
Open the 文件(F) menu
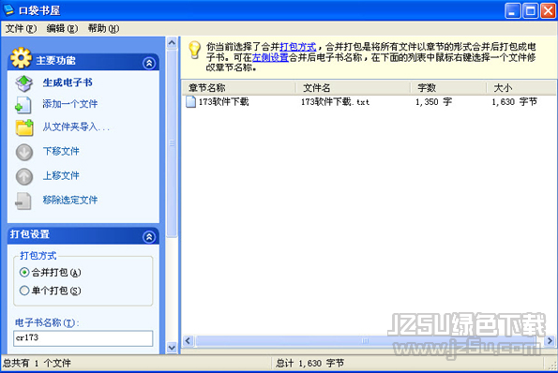21,28
